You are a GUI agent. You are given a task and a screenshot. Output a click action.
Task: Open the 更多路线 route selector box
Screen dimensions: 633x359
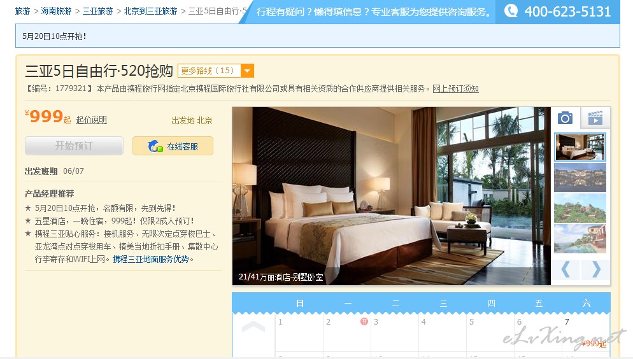pos(216,71)
